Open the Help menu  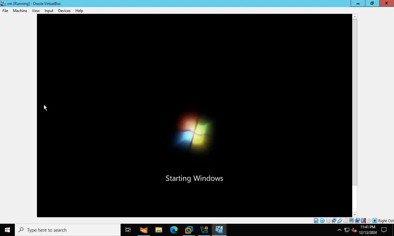pyautogui.click(x=79, y=10)
